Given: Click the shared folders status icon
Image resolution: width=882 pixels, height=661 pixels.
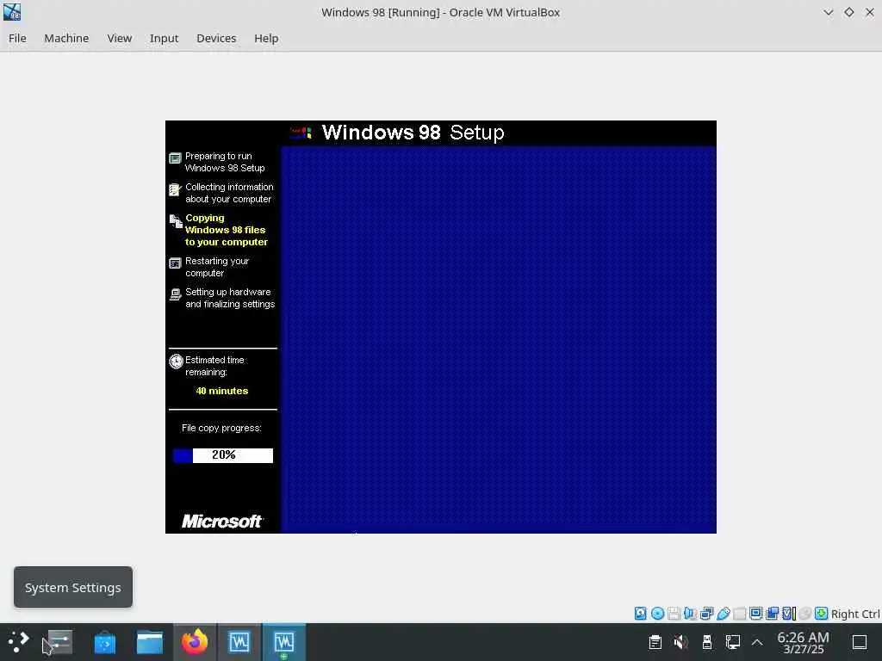Looking at the screenshot, I should (740, 613).
